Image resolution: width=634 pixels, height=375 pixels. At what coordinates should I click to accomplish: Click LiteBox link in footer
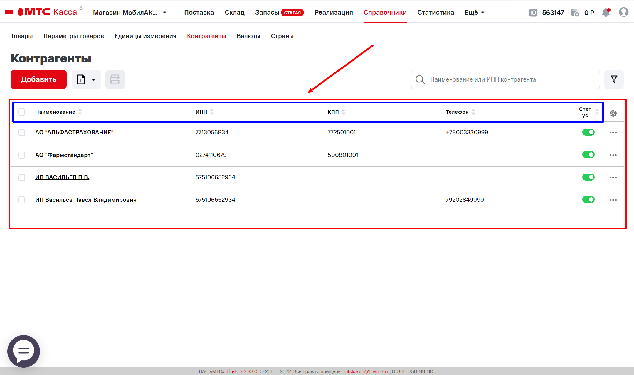(235, 371)
